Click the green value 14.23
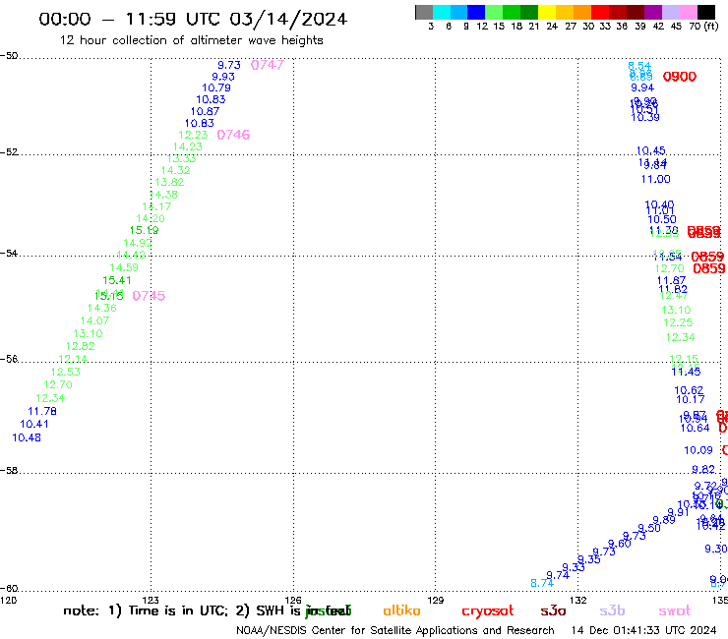728x639 pixels. coord(188,146)
